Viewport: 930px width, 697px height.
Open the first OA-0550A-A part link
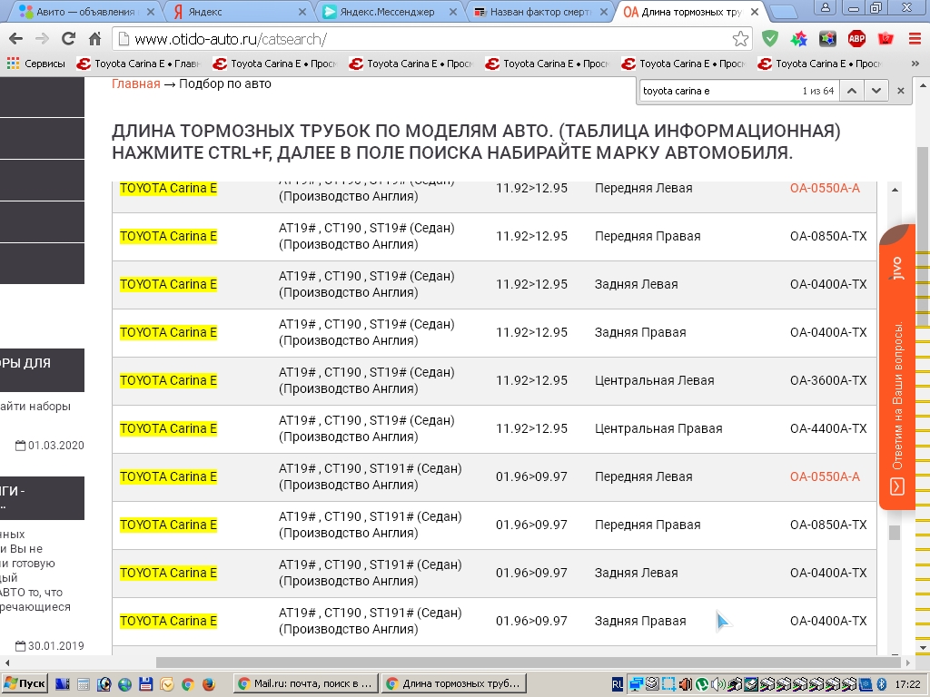825,188
